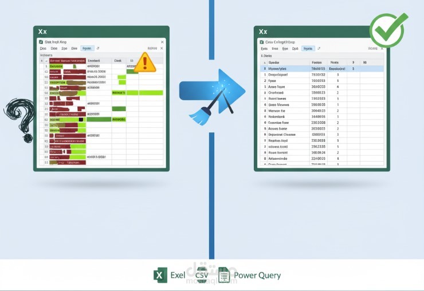
Task: Click cell '2240025' in right table
Action: pyautogui.click(x=318, y=159)
